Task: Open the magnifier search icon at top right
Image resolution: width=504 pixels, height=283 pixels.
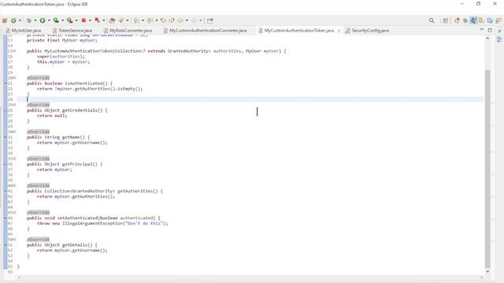Action: click(432, 20)
